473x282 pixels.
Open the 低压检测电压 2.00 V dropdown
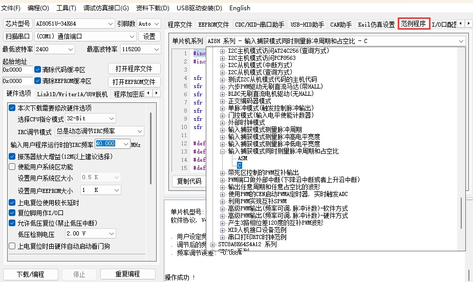(91, 234)
